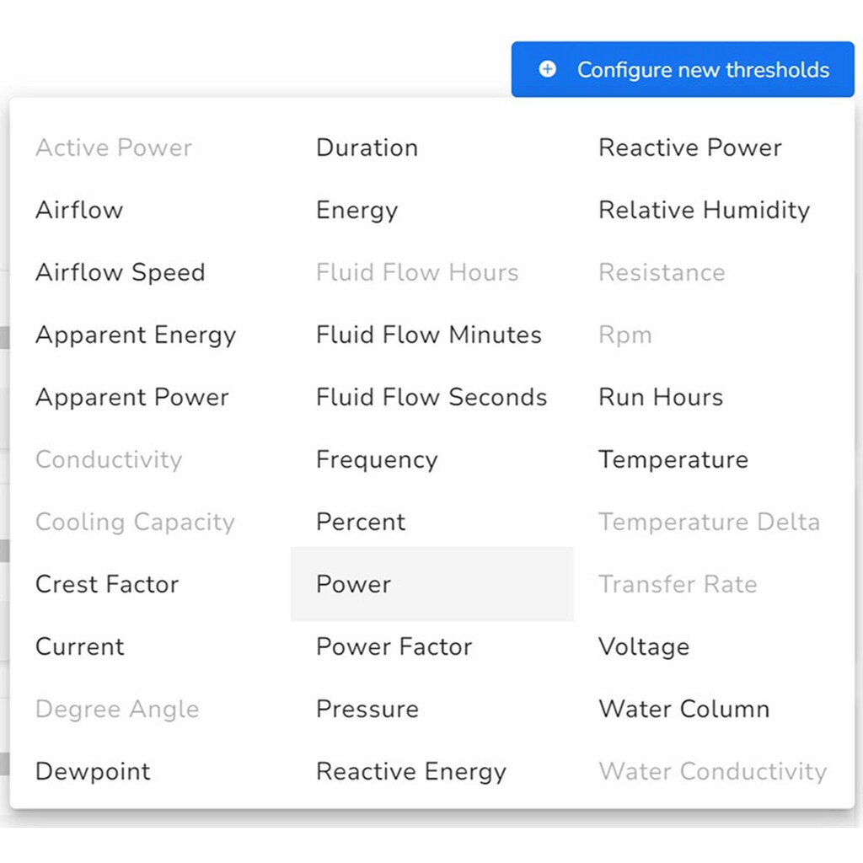Choose Temperature measurement type
863x863 pixels.
(x=673, y=460)
